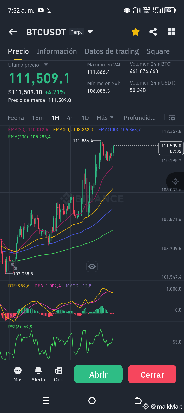The height and width of the screenshot is (413, 184).
Task: Expand the Más timeframe dropdown
Action: pos(105,118)
